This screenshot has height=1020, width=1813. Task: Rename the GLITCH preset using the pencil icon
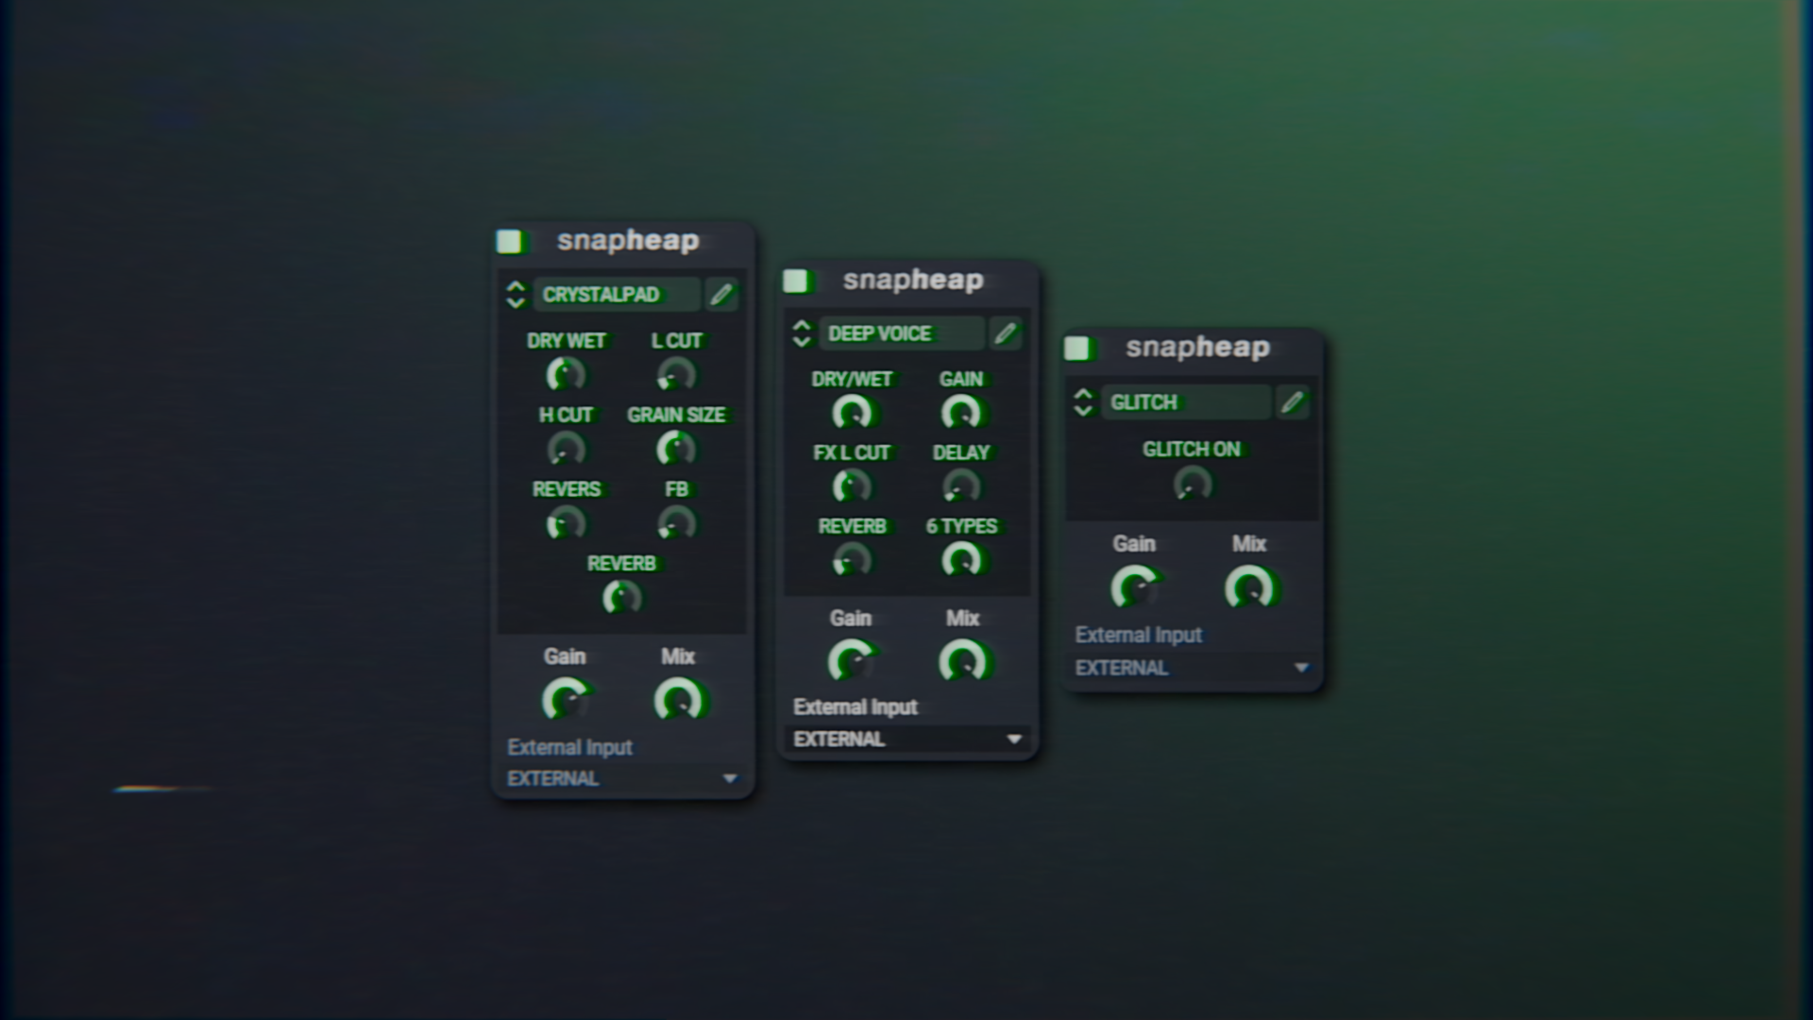coord(1293,401)
